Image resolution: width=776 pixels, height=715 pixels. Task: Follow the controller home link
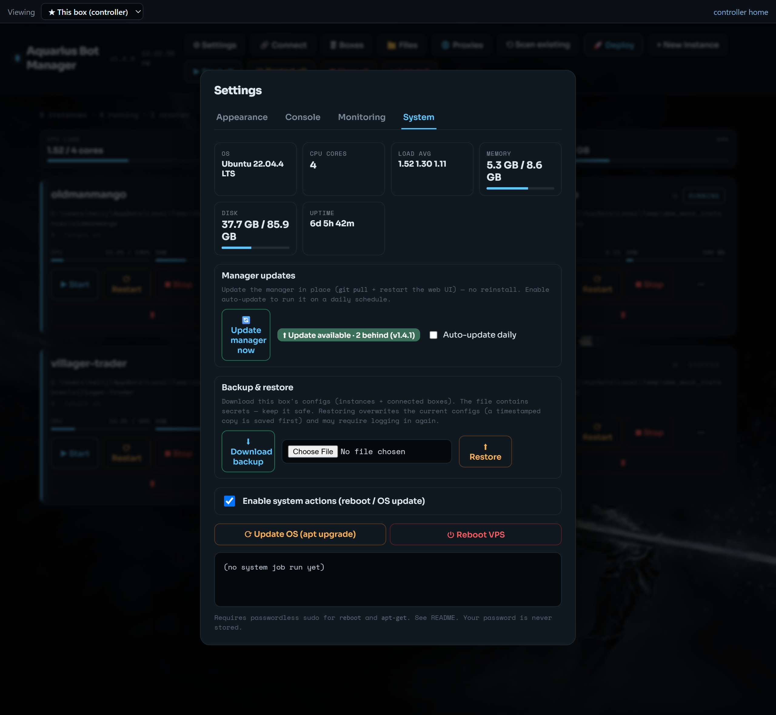(x=741, y=12)
